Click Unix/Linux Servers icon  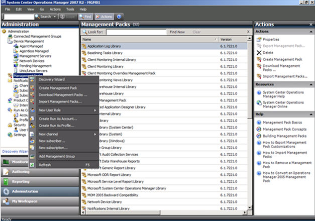point(16,70)
